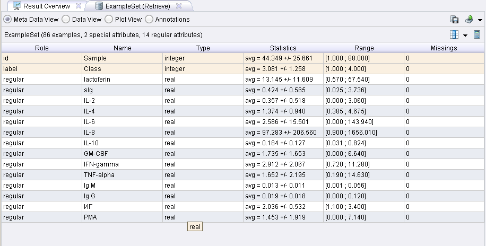
Task: Select the lactoferin attribute row
Action: click(x=242, y=80)
